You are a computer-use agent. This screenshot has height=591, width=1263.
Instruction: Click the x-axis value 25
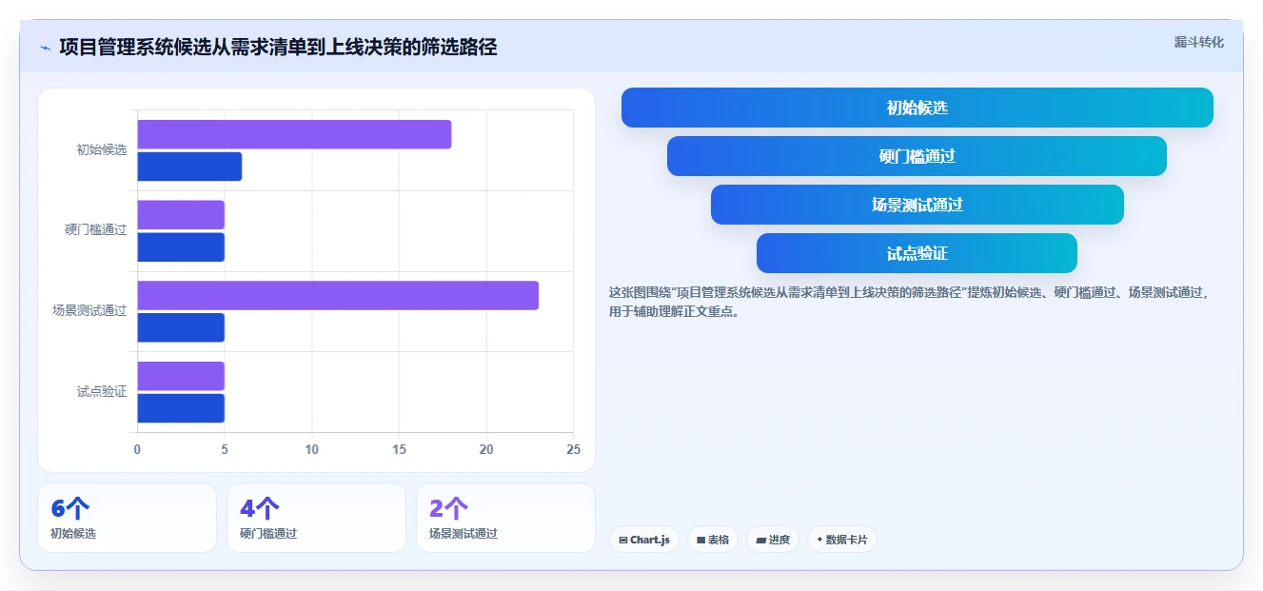coord(573,449)
